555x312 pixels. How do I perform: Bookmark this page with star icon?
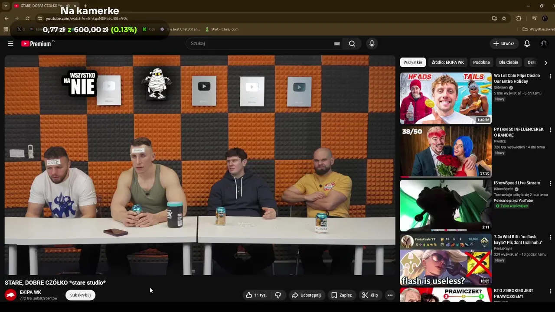click(504, 18)
